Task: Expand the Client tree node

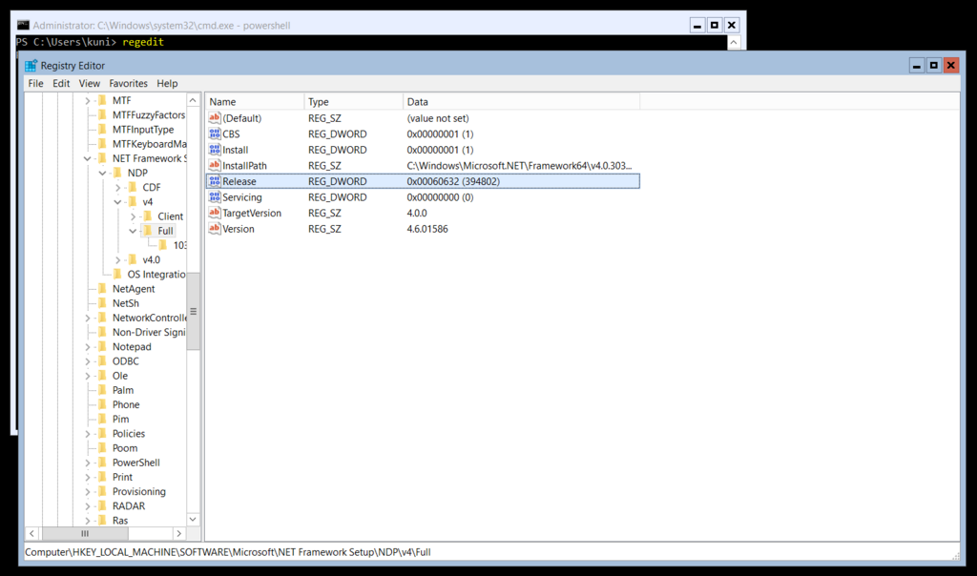Action: click(133, 216)
